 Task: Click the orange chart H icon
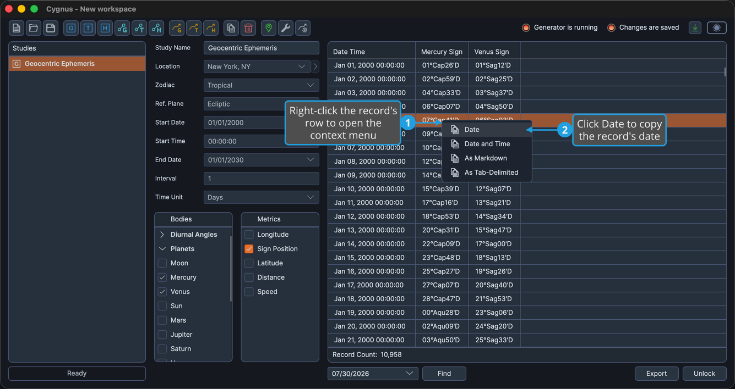pyautogui.click(x=210, y=28)
